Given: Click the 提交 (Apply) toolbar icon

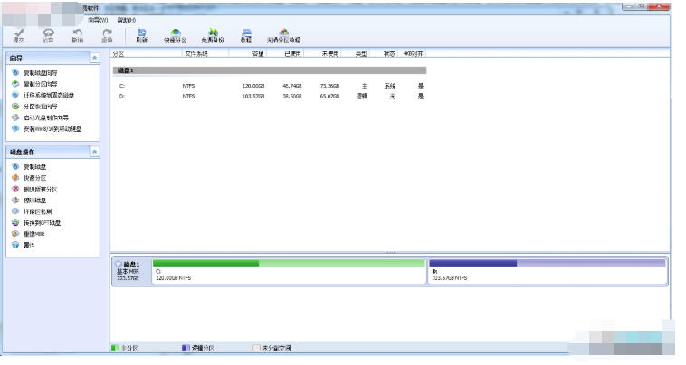Looking at the screenshot, I should coord(19,35).
